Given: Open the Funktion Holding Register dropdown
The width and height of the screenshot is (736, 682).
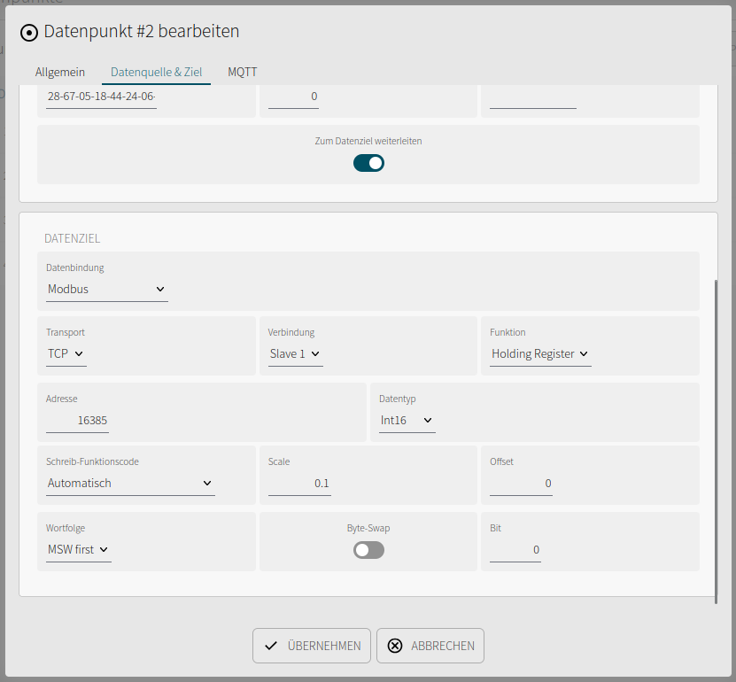Looking at the screenshot, I should tap(540, 354).
